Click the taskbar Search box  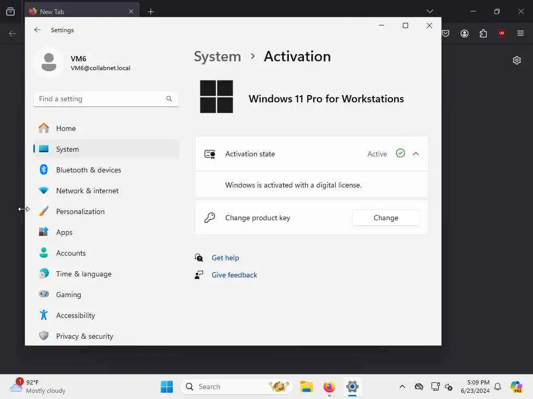236,387
